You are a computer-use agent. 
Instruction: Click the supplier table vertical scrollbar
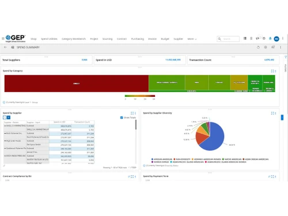pos(136,125)
